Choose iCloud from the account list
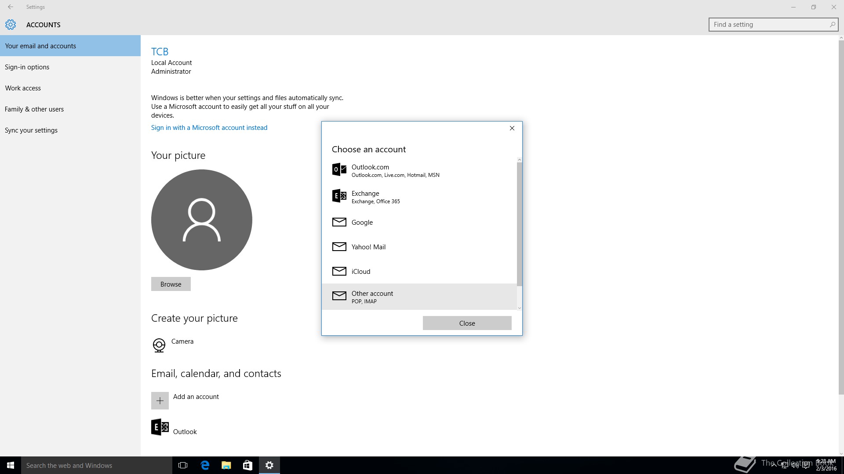 pos(360,272)
